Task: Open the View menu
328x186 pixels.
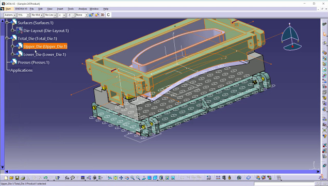Action: [50, 9]
